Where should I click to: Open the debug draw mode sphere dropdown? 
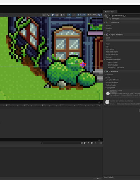click(62, 15)
